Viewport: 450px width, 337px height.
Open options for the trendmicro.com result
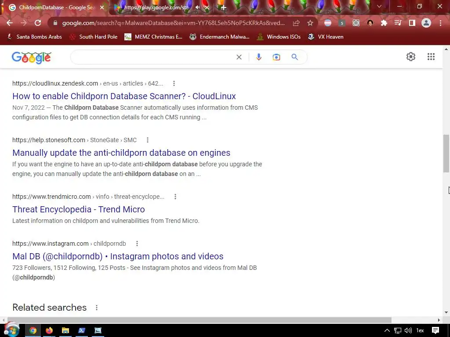click(175, 197)
